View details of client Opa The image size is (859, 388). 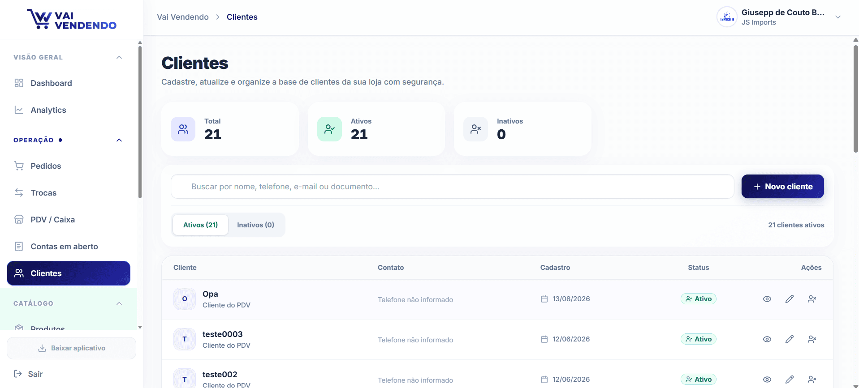767,299
